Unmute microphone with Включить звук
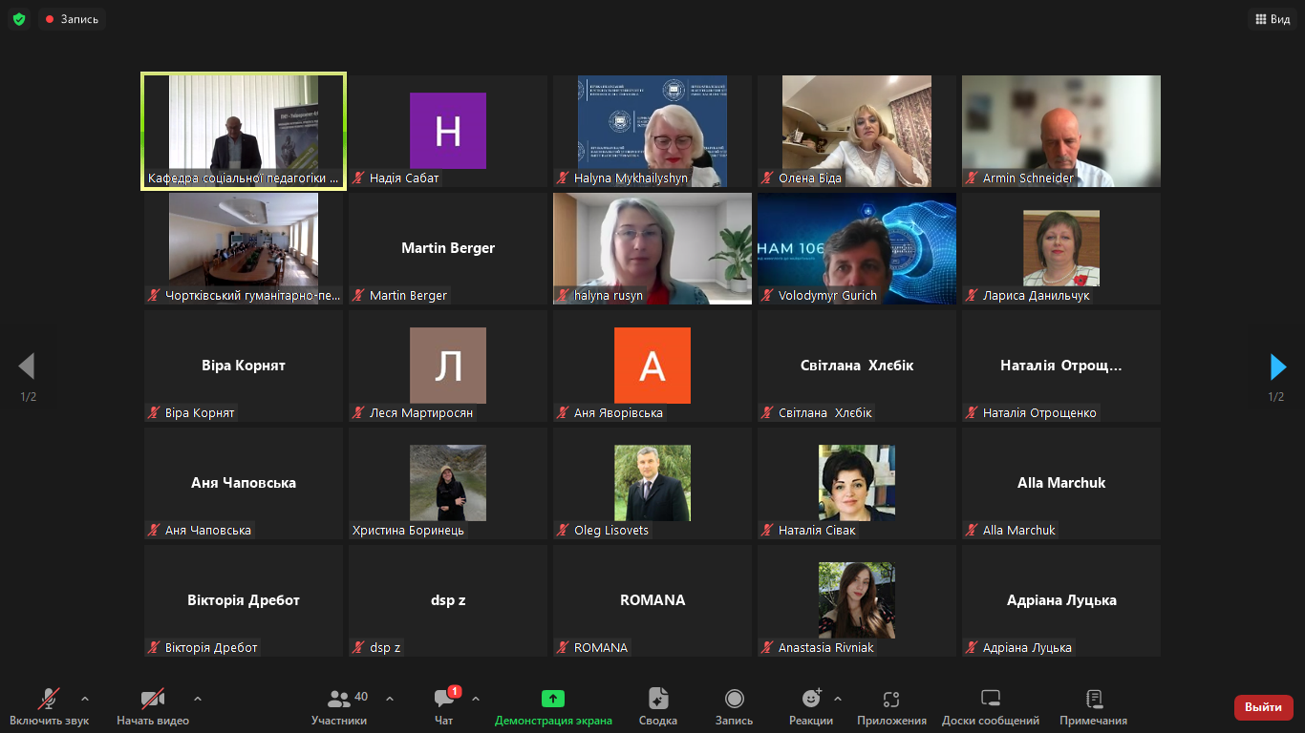Image resolution: width=1305 pixels, height=733 pixels. 49,707
